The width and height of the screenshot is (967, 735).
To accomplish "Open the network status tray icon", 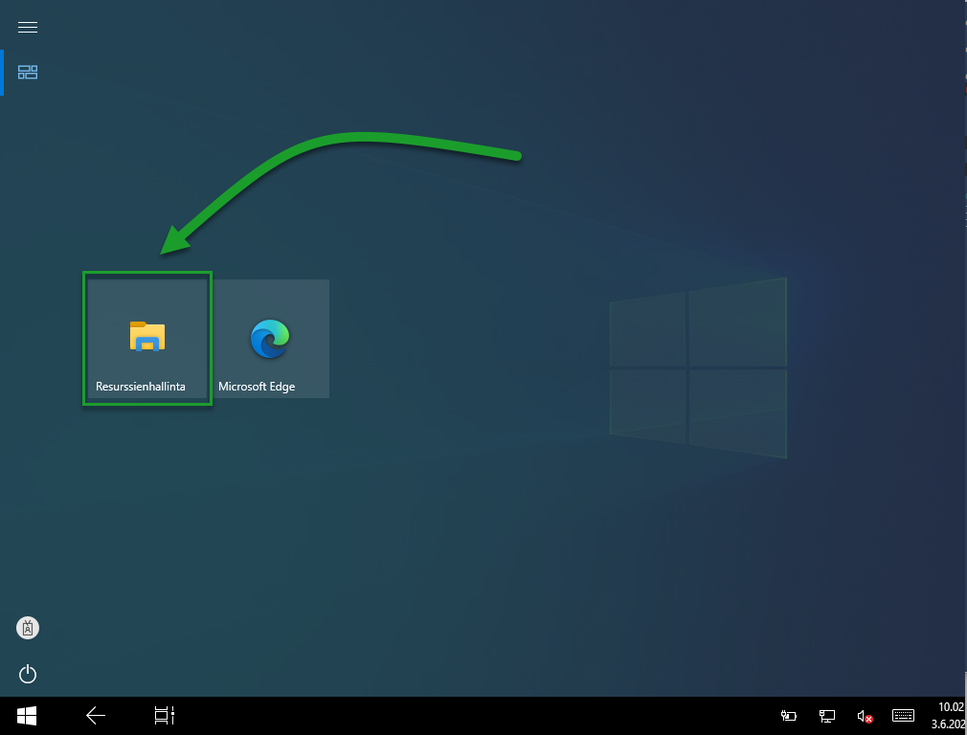I will point(824,715).
